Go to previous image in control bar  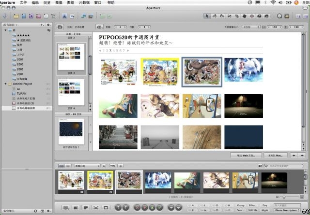pyautogui.click(x=171, y=207)
